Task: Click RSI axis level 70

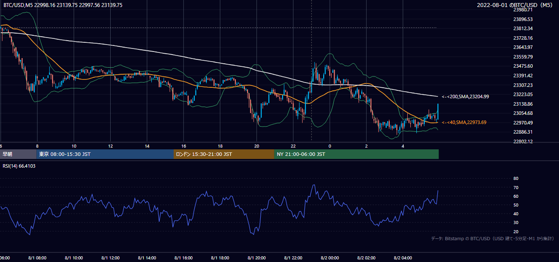Action: point(516,187)
